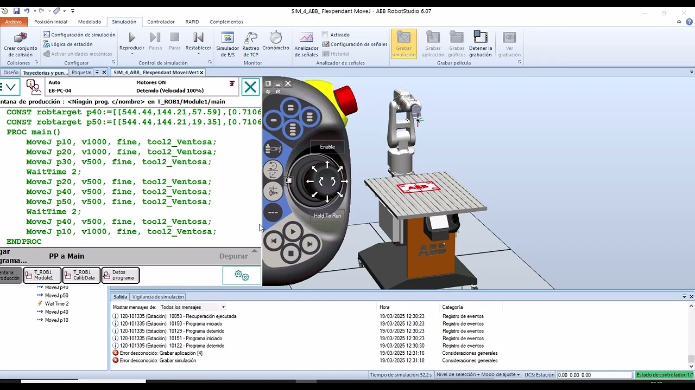Click the FlexPendant quickset gear button

(x=242, y=276)
